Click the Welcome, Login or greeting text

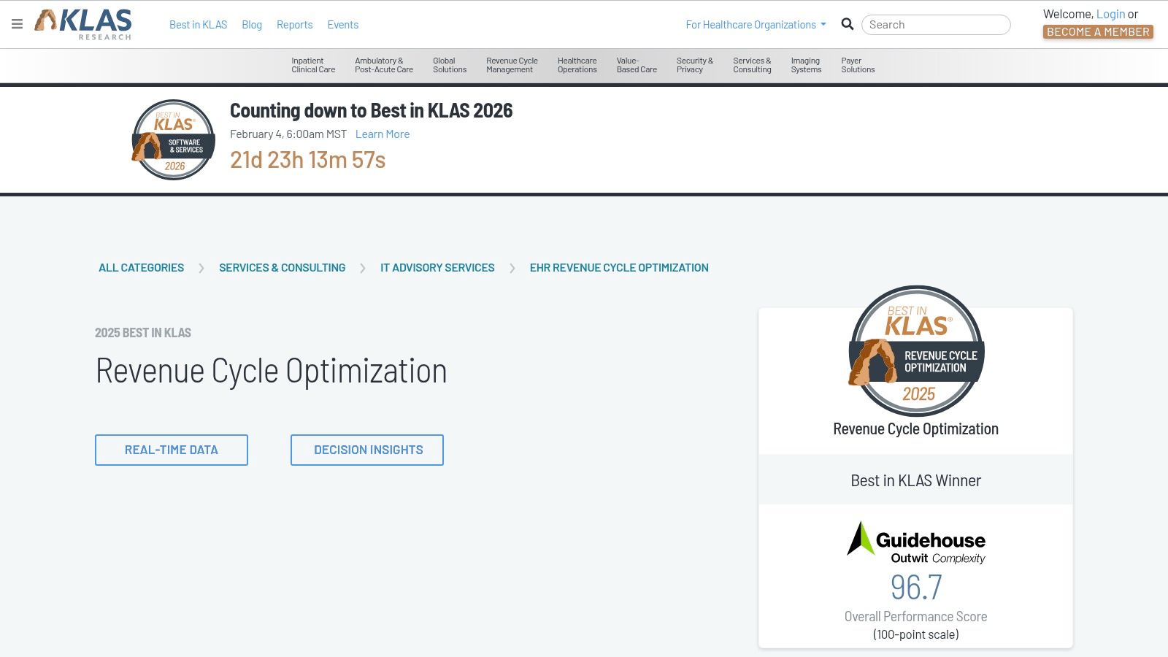[x=1091, y=14]
